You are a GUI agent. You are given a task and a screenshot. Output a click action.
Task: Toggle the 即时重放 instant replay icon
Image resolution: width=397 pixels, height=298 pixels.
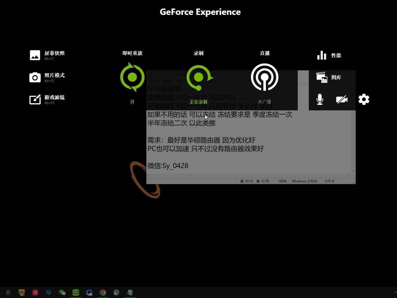tap(132, 77)
